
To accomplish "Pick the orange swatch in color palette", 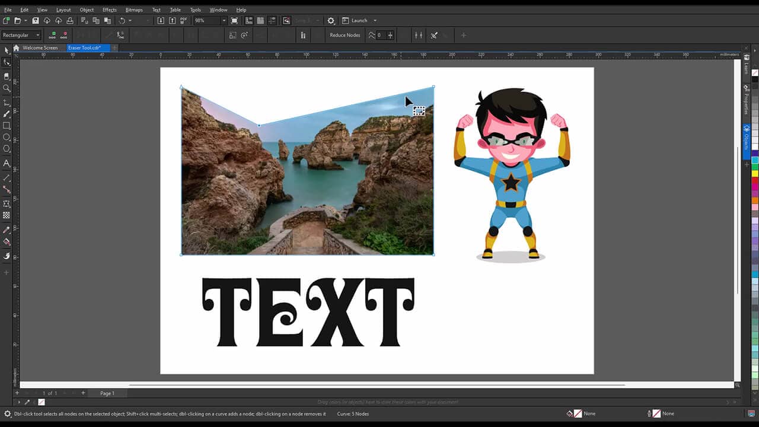I will point(755,200).
